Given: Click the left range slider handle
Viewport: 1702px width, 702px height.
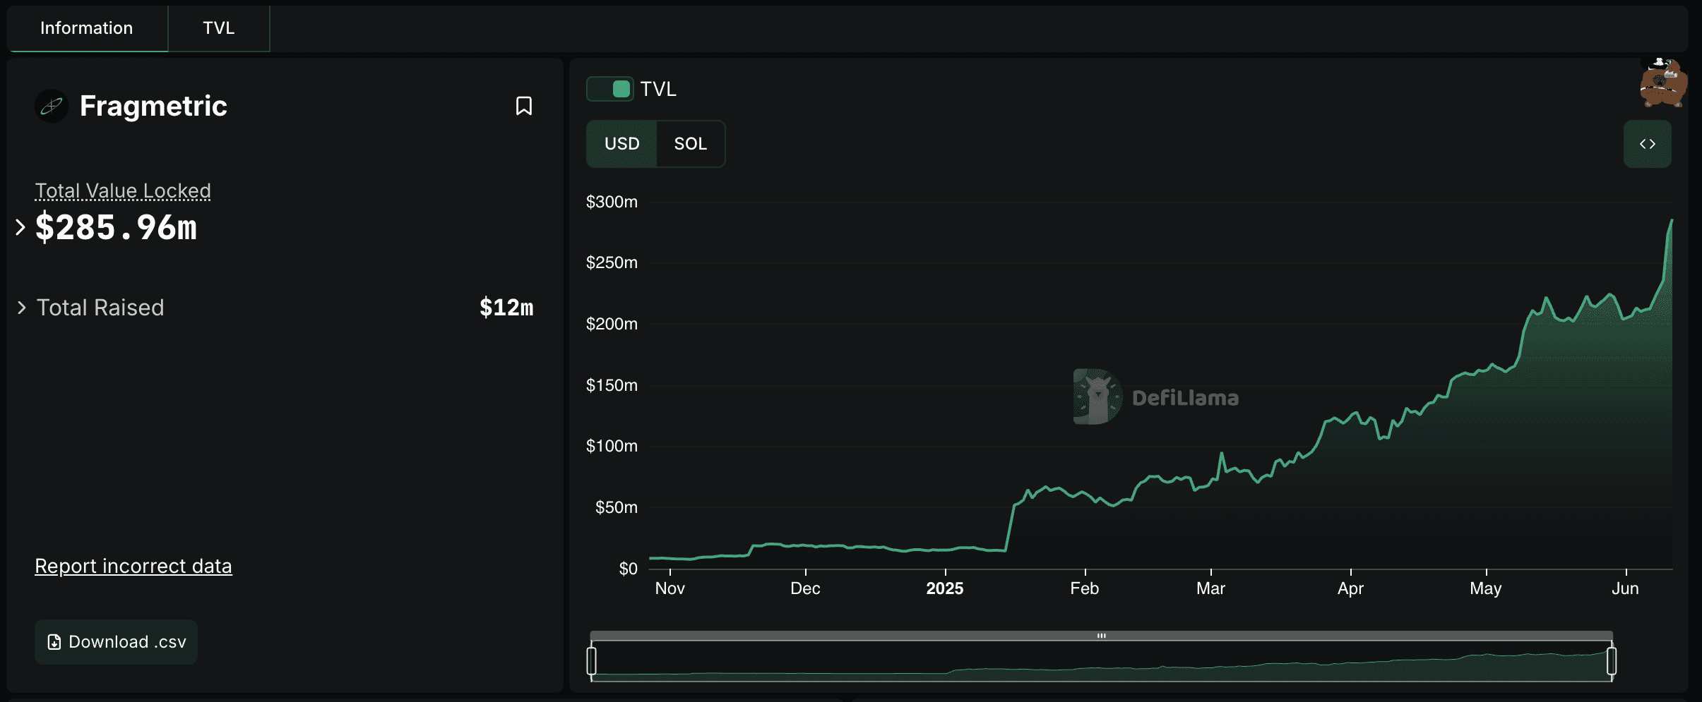Looking at the screenshot, I should [x=592, y=660].
